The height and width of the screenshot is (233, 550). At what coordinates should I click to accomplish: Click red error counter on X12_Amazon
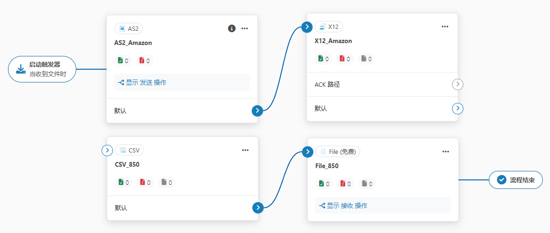(345, 59)
